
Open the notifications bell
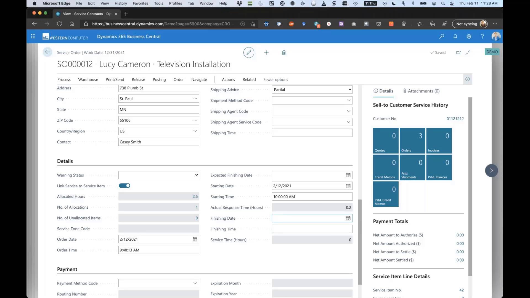(455, 36)
